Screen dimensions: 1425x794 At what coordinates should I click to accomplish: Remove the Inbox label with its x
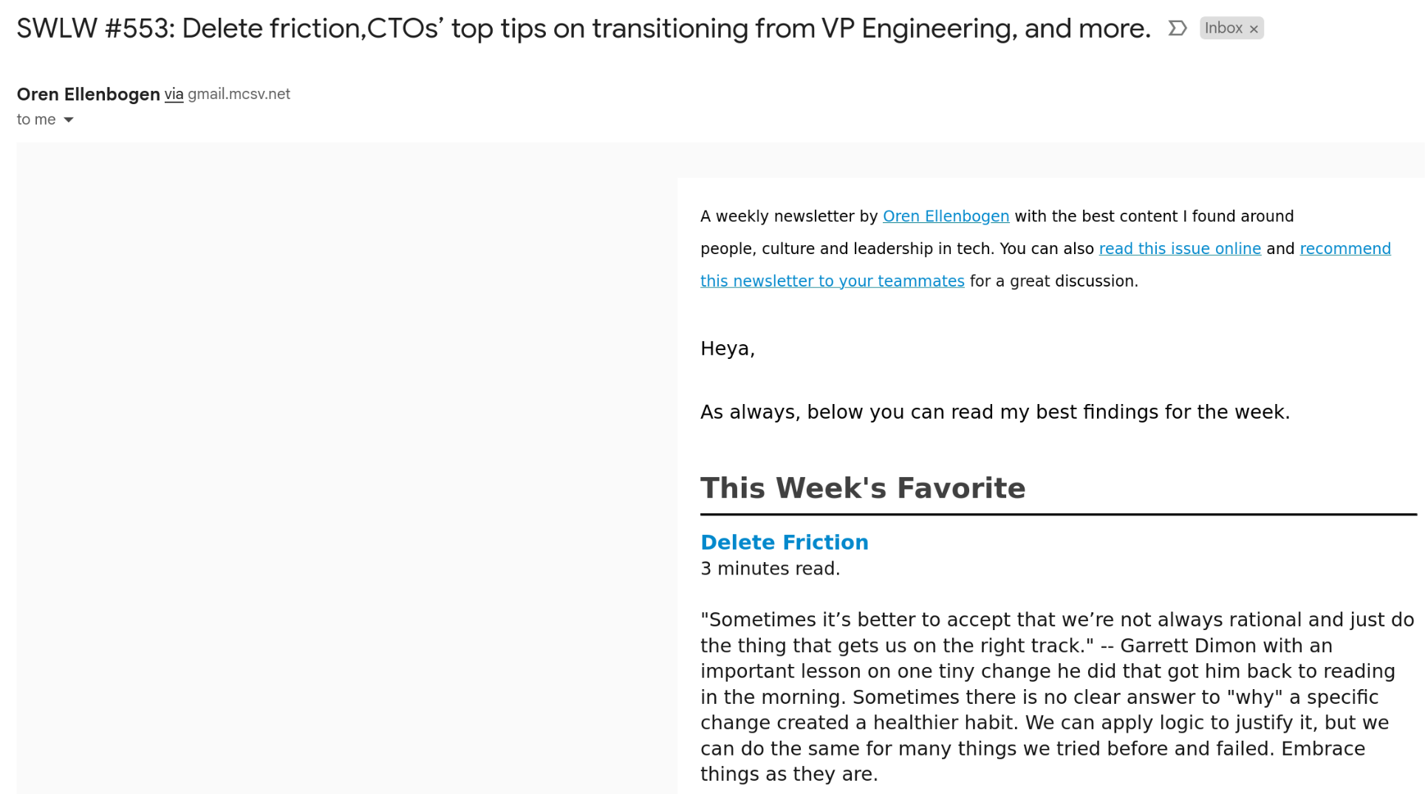(1254, 29)
